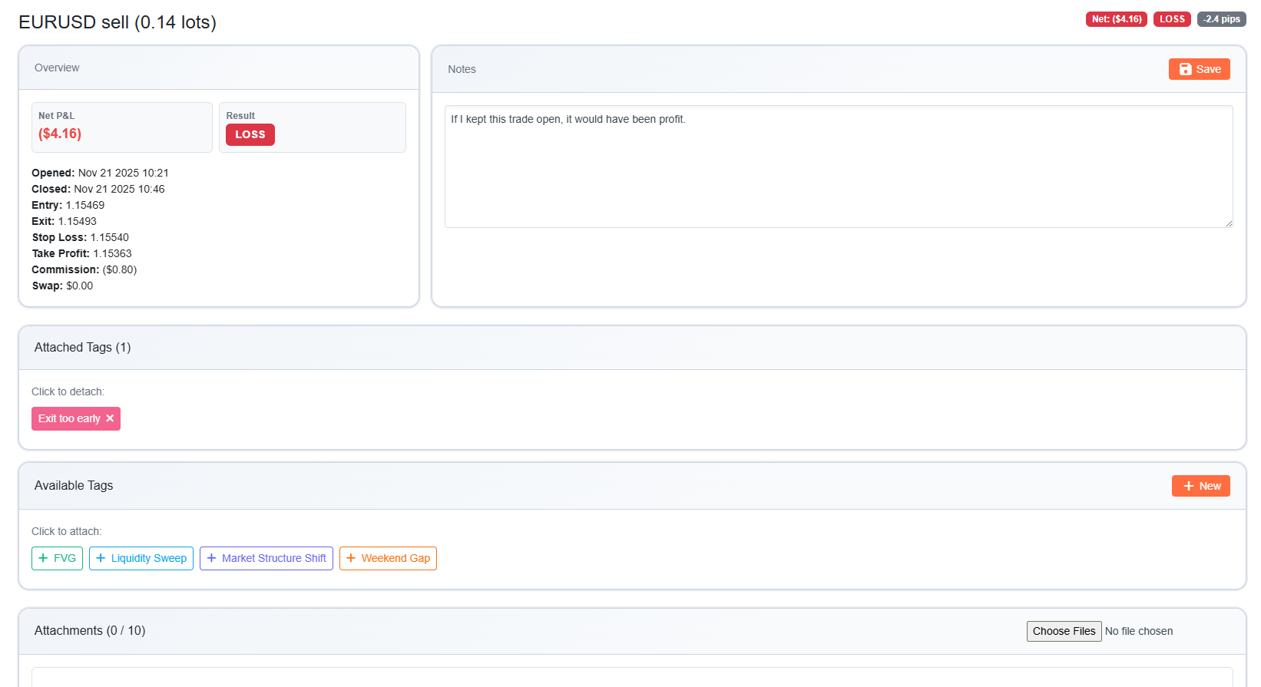This screenshot has height=687, width=1261.
Task: Open the Choose Files file picker
Action: pyautogui.click(x=1064, y=631)
